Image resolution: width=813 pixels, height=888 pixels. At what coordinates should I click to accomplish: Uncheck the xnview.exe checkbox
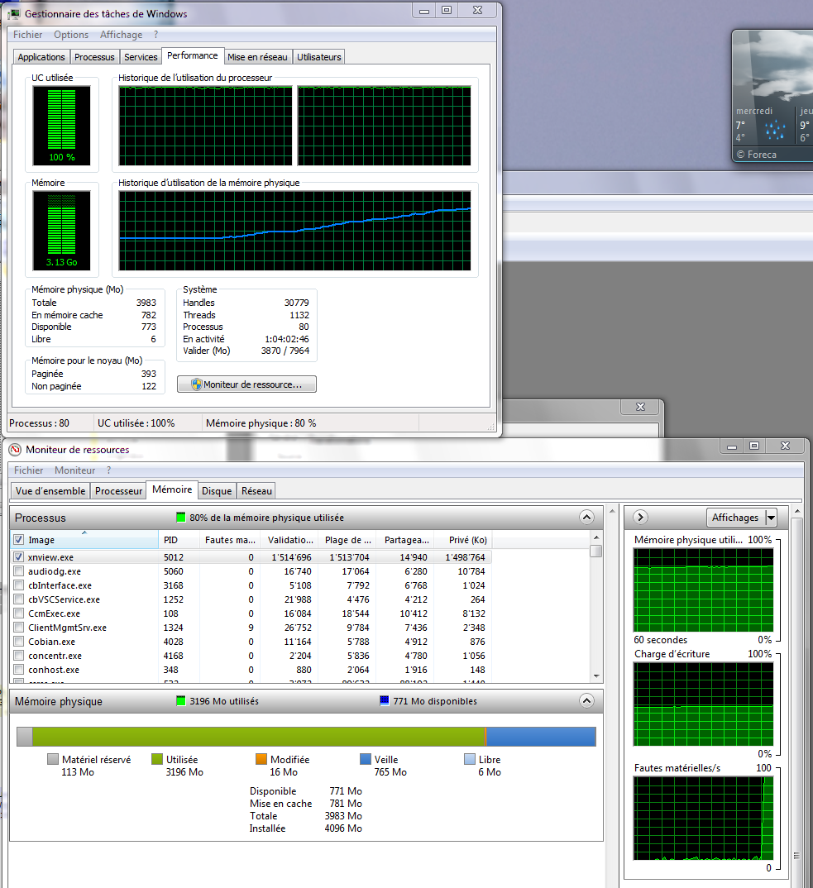(19, 556)
